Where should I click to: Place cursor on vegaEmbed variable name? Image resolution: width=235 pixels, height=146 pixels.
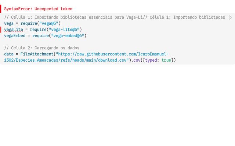tap(15, 36)
